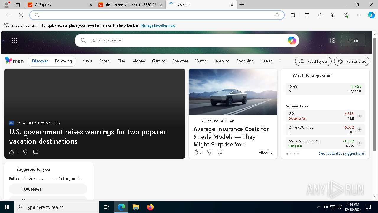378x213 pixels.
Task: Open the Watch category
Action: click(201, 61)
